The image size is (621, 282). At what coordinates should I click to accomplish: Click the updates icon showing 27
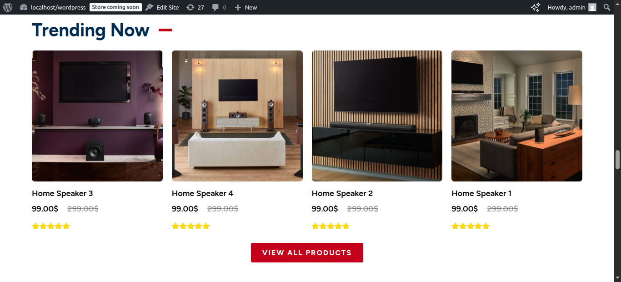[190, 7]
